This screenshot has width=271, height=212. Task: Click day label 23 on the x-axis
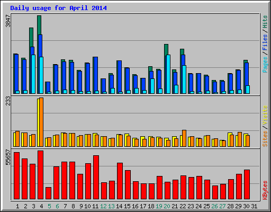191,206
